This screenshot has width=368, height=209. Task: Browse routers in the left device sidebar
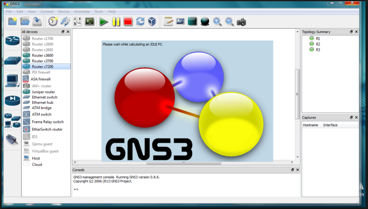13,41
